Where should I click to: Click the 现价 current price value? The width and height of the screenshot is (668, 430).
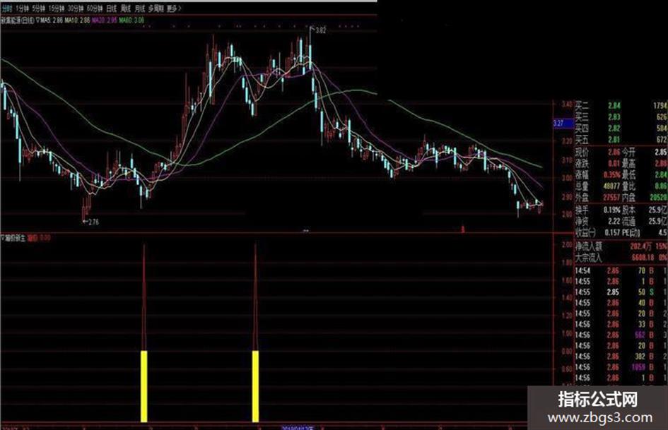pyautogui.click(x=614, y=152)
